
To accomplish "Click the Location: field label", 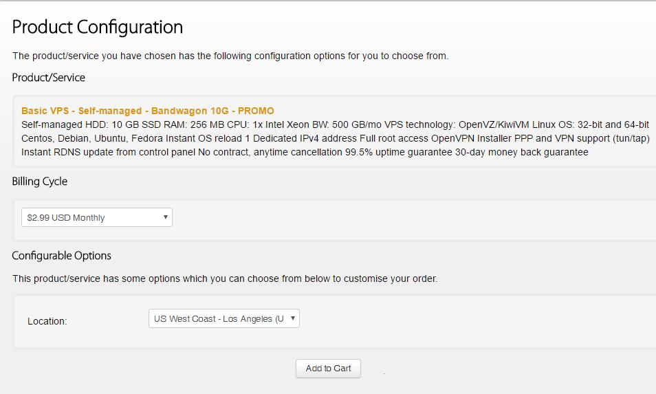I will pos(47,321).
